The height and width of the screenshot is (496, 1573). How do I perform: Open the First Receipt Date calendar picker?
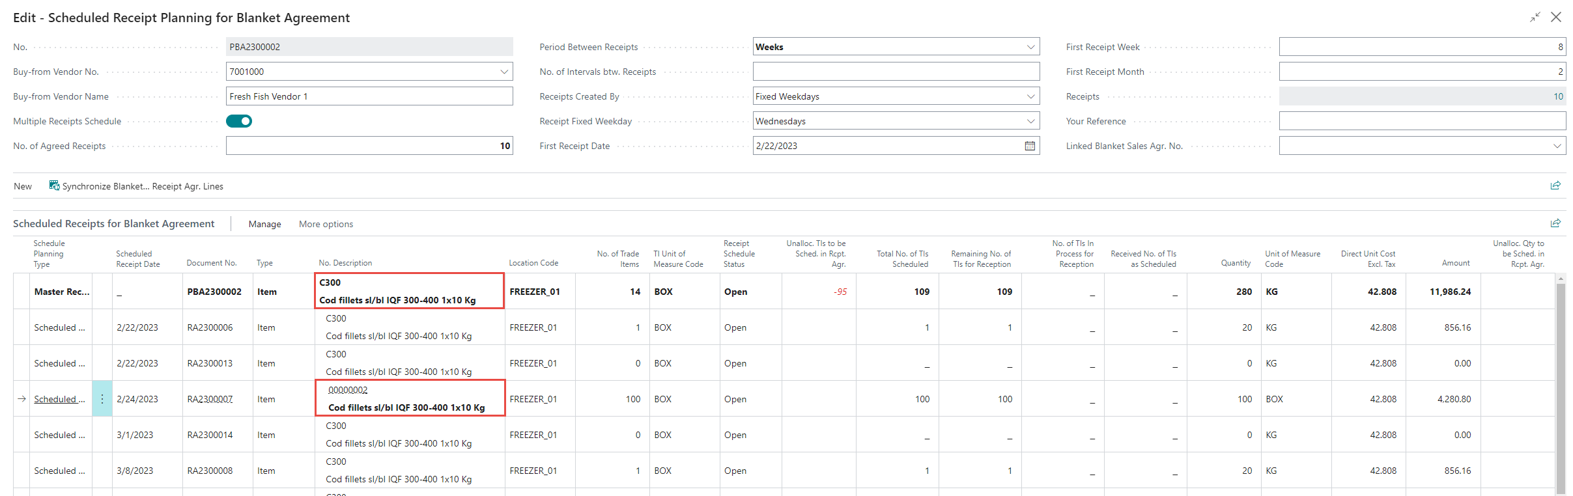(1030, 146)
